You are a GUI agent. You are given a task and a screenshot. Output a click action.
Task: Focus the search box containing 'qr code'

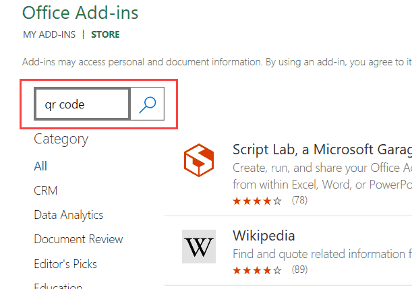tap(82, 104)
